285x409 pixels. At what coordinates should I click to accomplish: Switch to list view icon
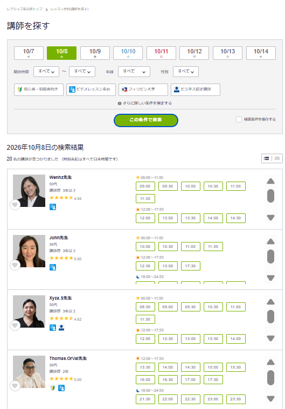(267, 158)
